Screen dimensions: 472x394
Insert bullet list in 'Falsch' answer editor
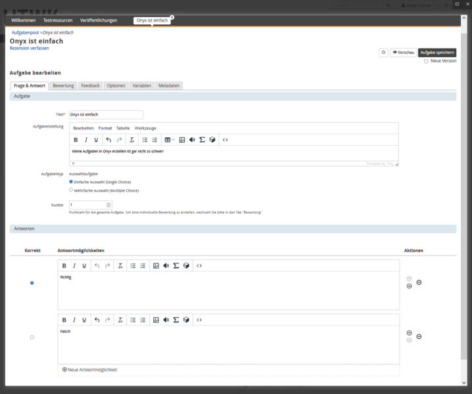pyautogui.click(x=133, y=320)
